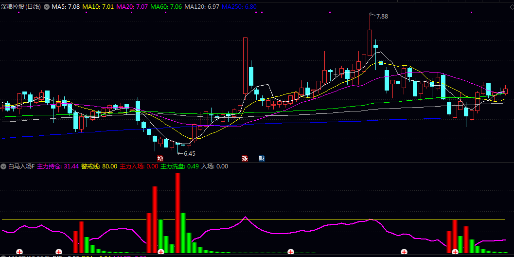
Task: Click the 主力持仓 indicator value label
Action: (57, 166)
